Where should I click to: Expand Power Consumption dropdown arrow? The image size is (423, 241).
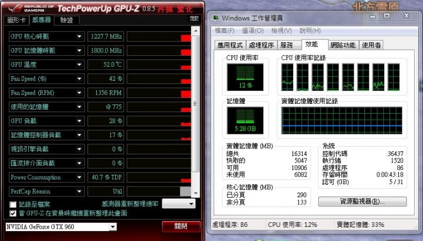pos(79,177)
